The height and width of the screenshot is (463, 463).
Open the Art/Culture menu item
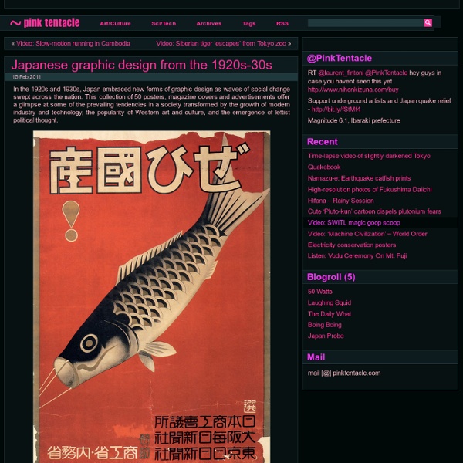tap(115, 24)
